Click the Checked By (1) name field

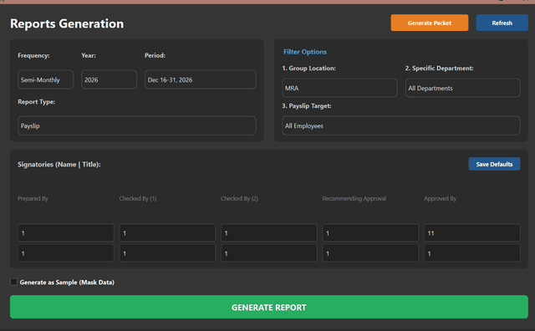point(167,233)
